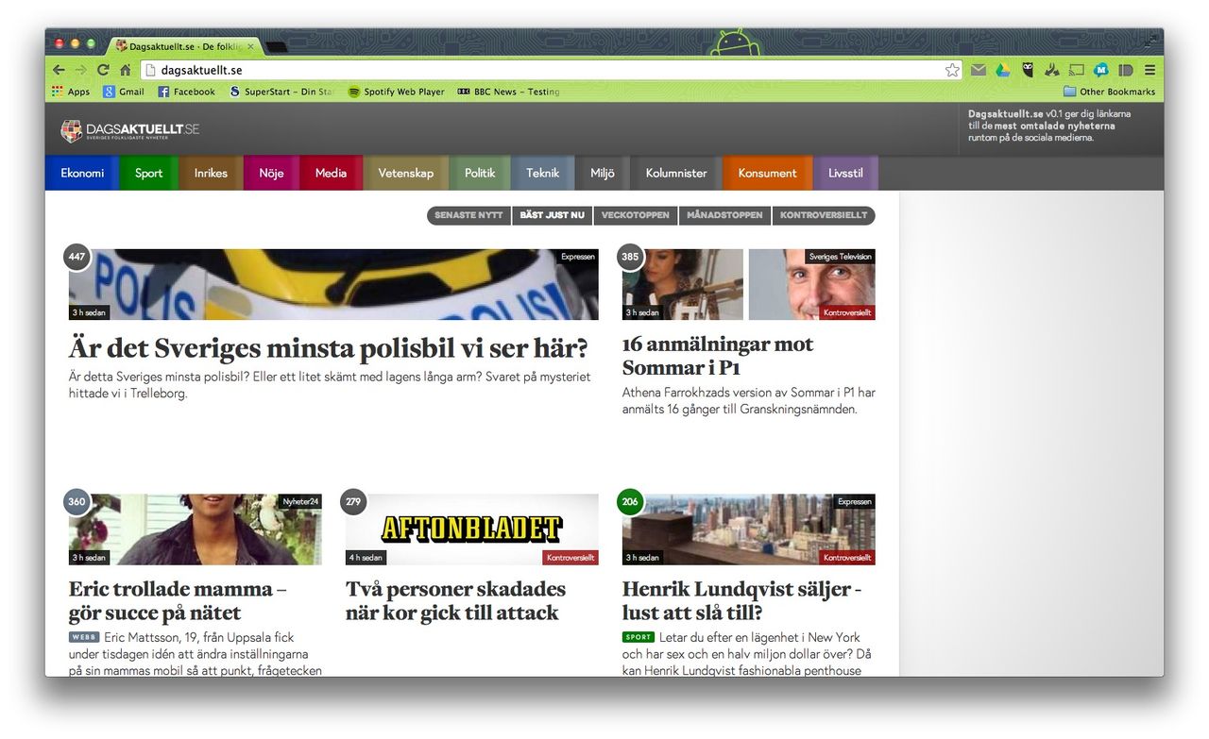
Task: Click the ID extension icon
Action: pos(1126,70)
